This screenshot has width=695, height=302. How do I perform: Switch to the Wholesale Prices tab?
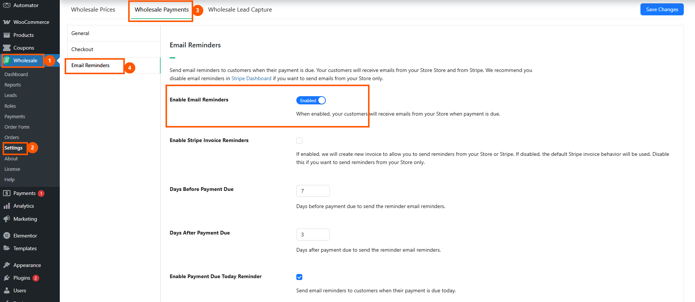93,10
